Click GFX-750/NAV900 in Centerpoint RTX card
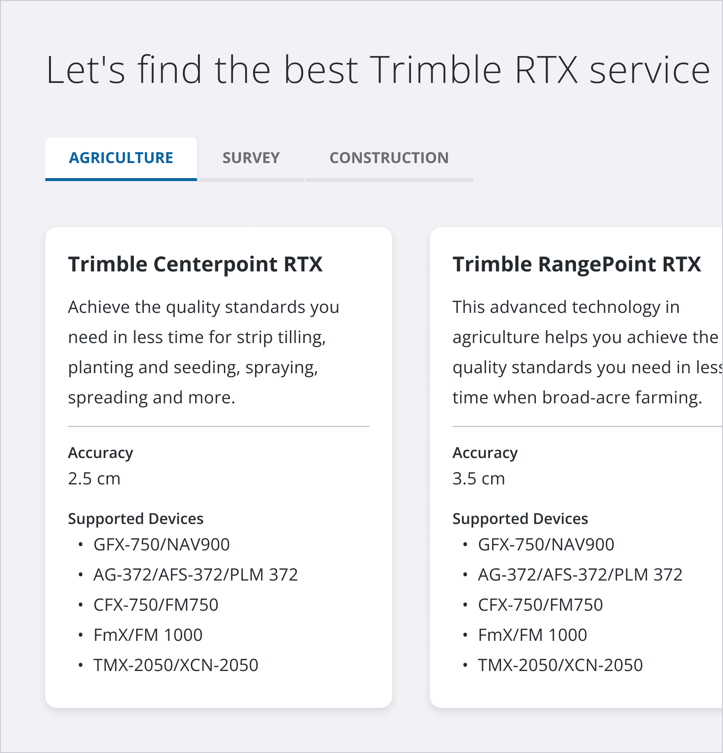The height and width of the screenshot is (753, 723). [x=162, y=545]
